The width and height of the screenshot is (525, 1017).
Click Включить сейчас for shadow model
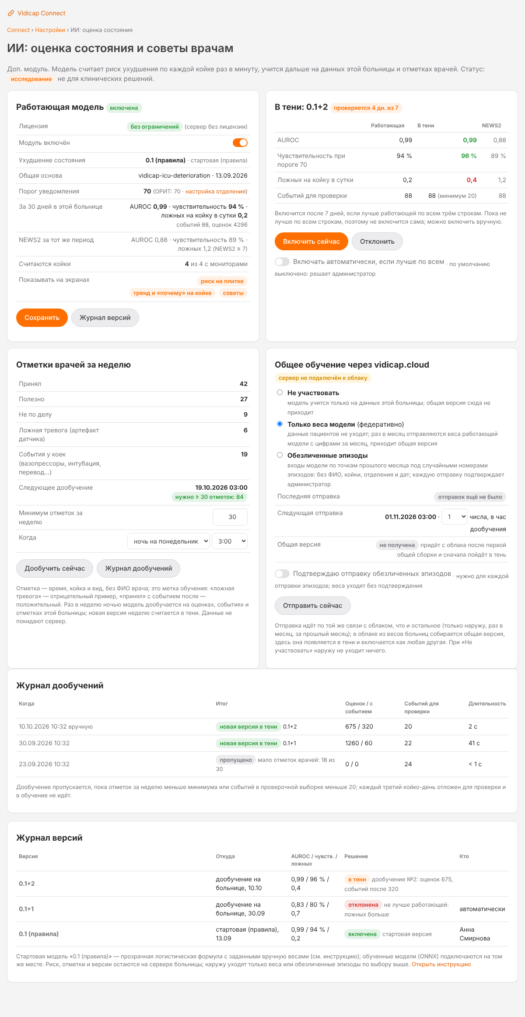click(x=311, y=242)
